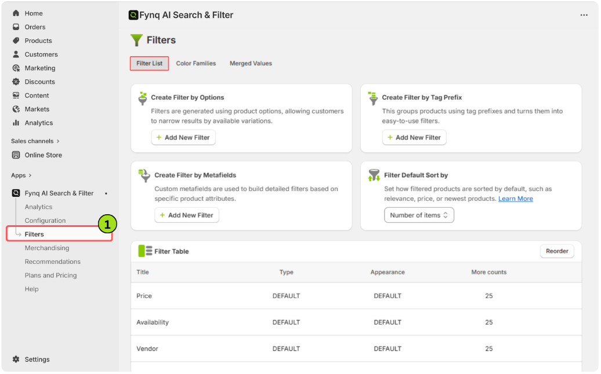Screen dimensions: 601x374
Task: Go to Products in the sidebar
Action: coord(38,41)
